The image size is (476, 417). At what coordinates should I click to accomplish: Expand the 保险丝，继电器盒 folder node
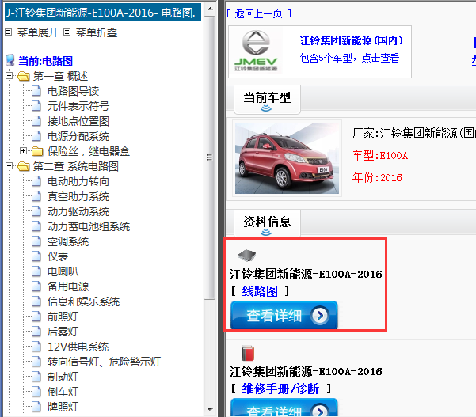coord(23,150)
